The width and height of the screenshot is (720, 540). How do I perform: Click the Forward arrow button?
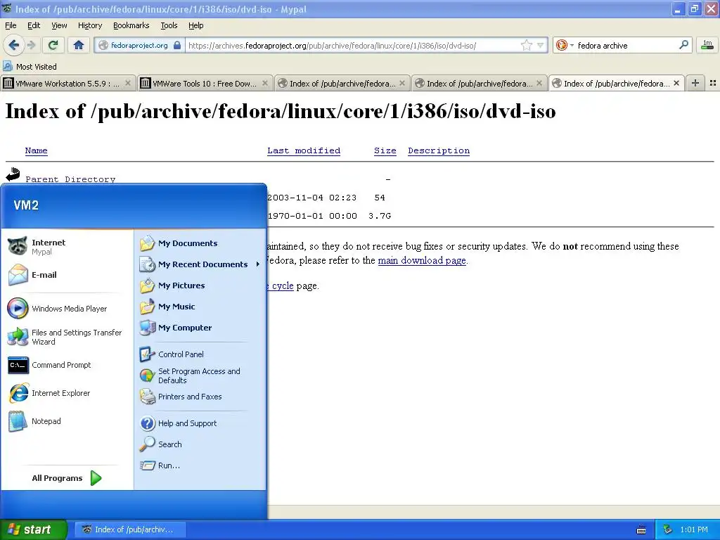[31, 45]
